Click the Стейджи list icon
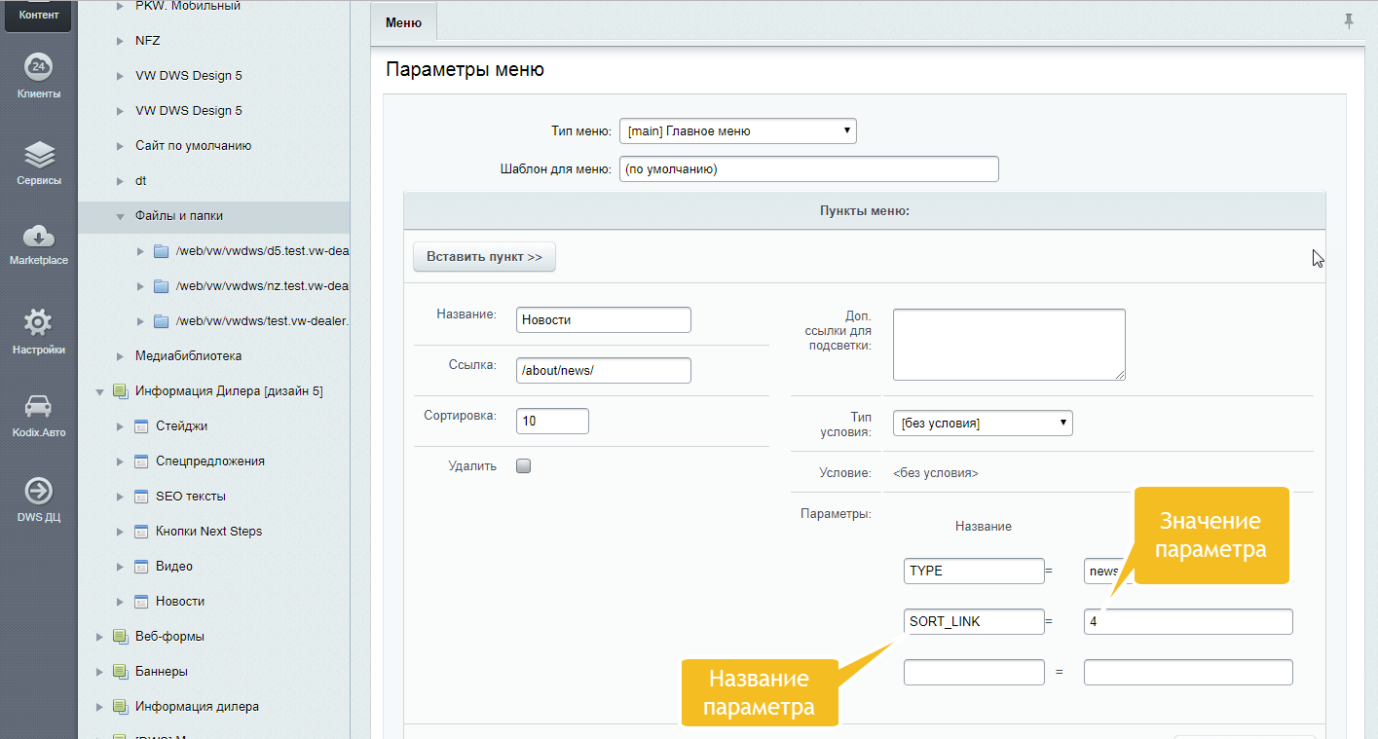The width and height of the screenshot is (1378, 739). pos(140,426)
